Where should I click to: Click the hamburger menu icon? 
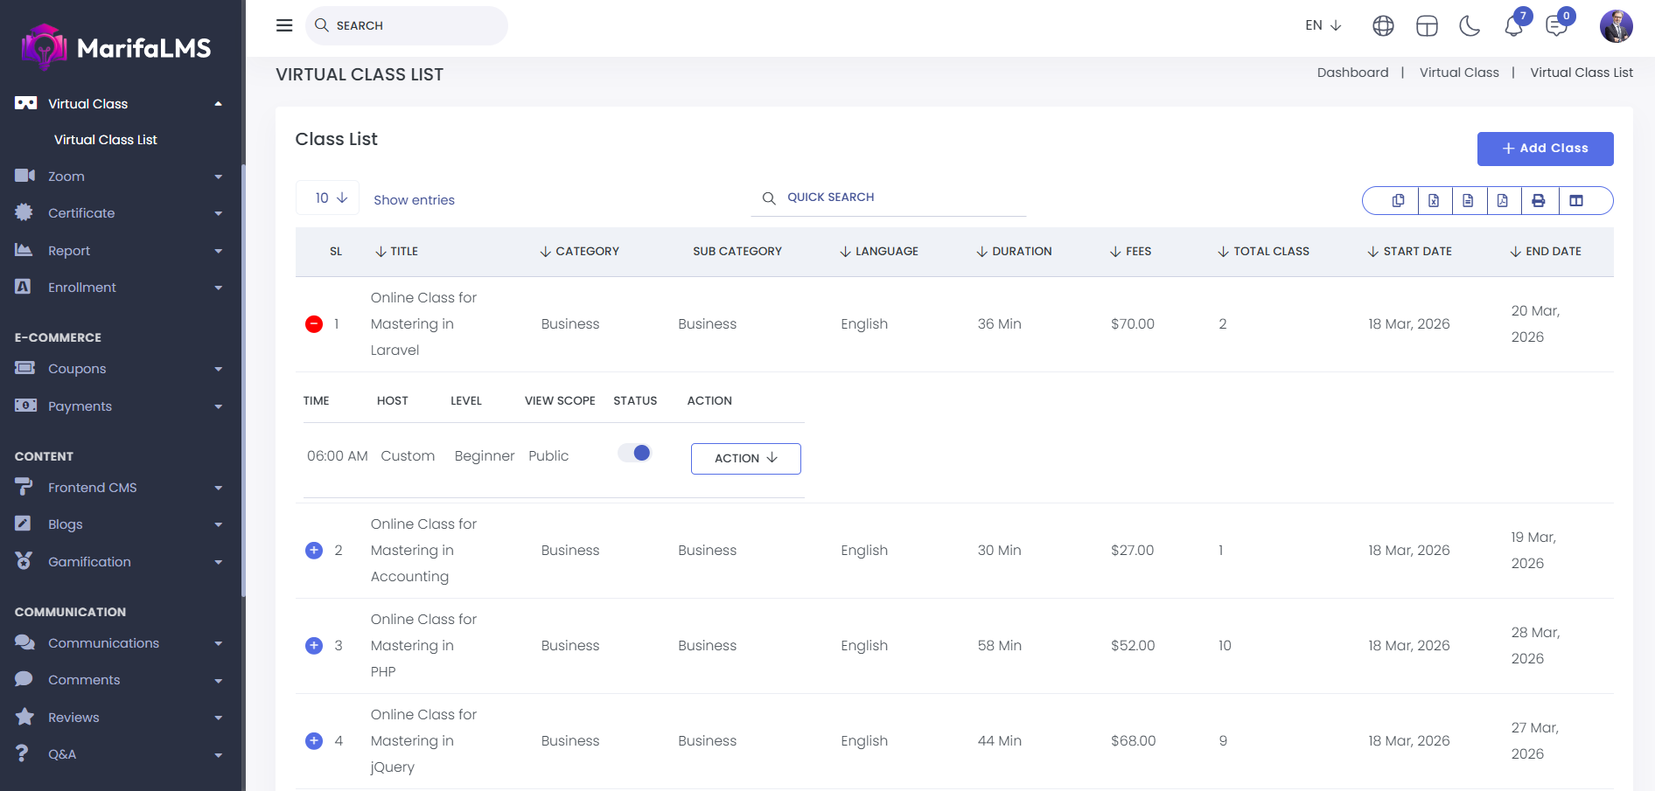(284, 25)
